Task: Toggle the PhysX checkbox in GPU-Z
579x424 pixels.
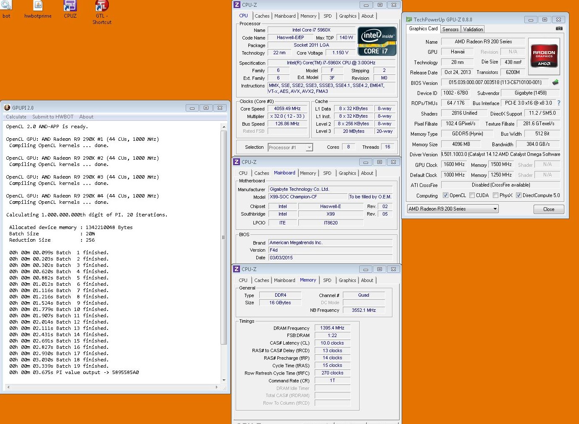Action: coord(495,195)
